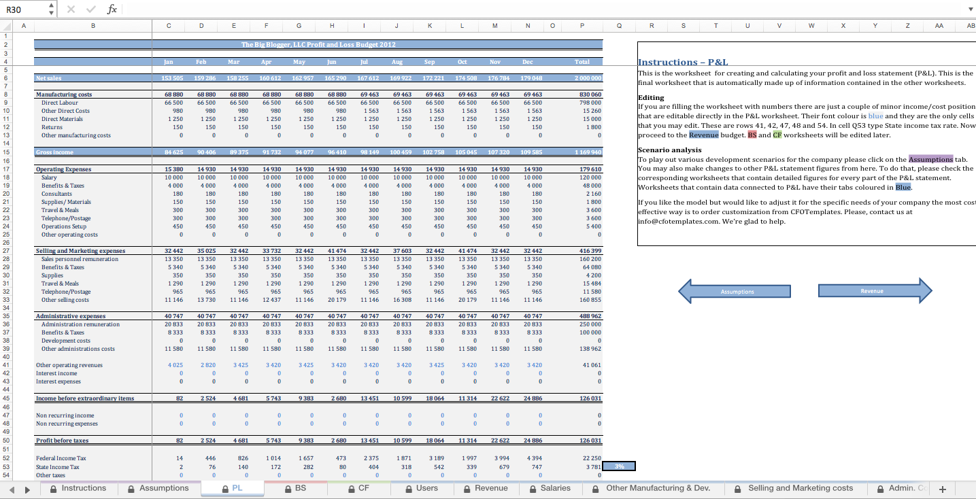
Task: Open the Salaries sheet tab
Action: (x=550, y=488)
